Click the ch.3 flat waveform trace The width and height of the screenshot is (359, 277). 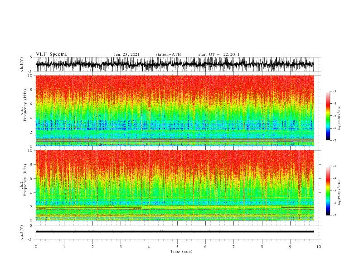pyautogui.click(x=175, y=232)
